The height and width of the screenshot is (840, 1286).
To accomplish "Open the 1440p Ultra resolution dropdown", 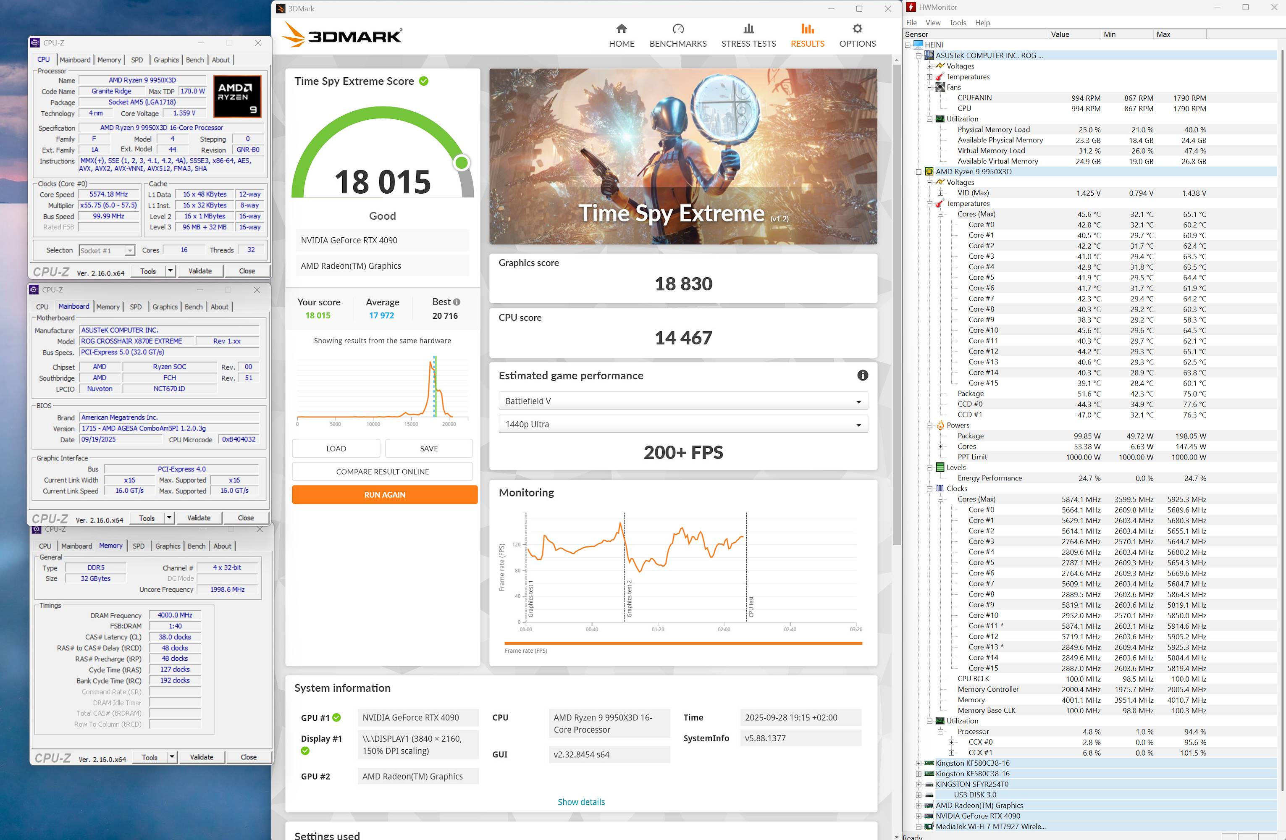I will click(682, 424).
